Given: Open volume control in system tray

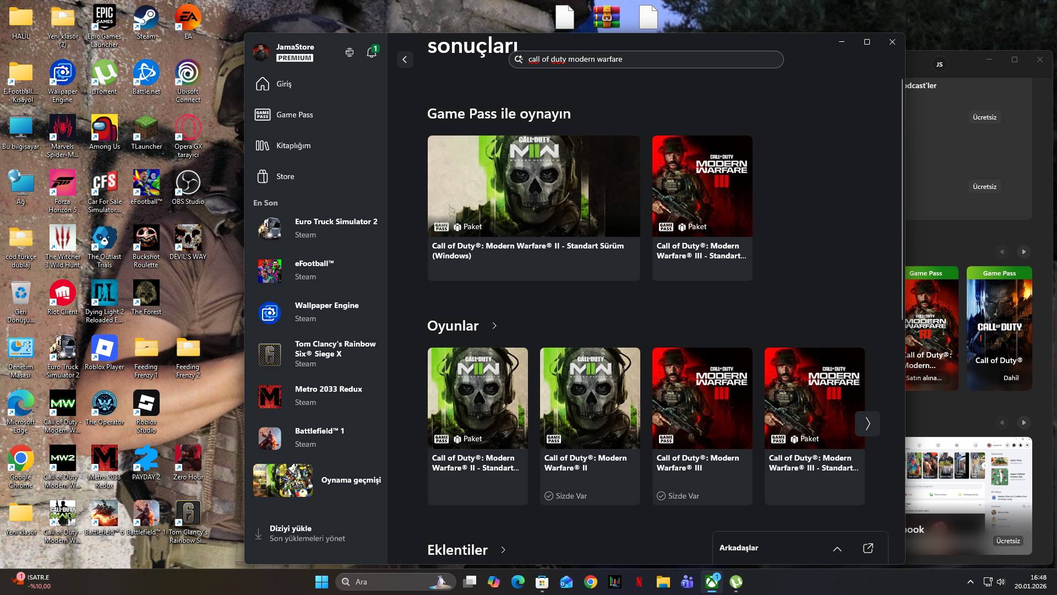Looking at the screenshot, I should [x=1001, y=582].
